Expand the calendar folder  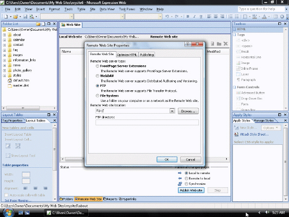(x=4, y=40)
